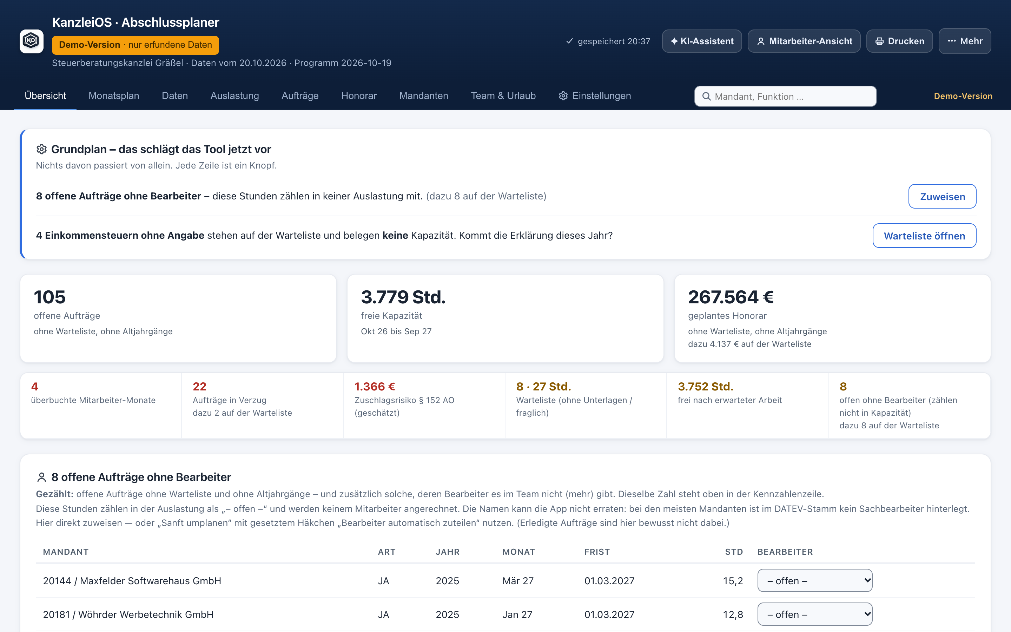Screen dimensions: 1011x632
Task: Click the 8 offen ohne Bearbeiter tile
Action: tap(910, 406)
